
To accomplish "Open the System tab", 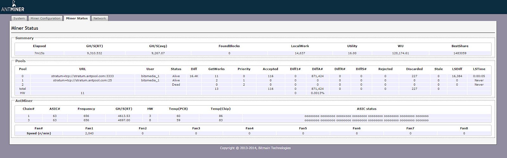I will click(19, 18).
